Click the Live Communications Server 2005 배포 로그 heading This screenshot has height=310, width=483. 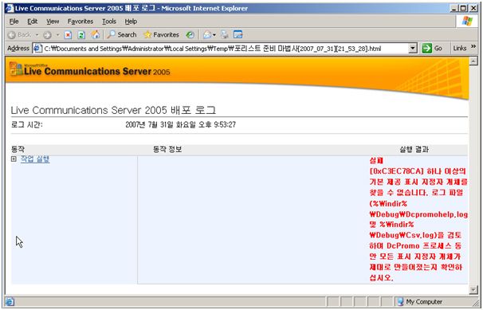pos(113,110)
